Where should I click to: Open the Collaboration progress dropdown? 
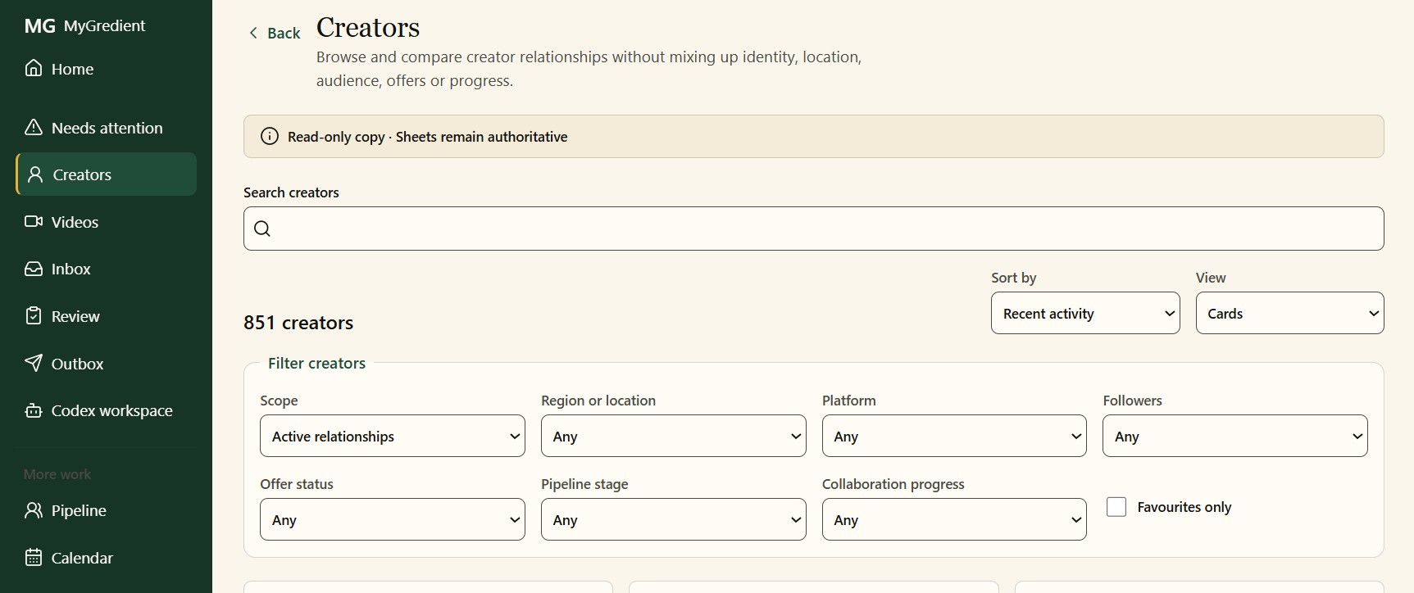tap(954, 519)
